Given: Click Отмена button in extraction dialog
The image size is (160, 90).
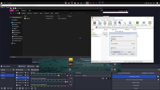Looking at the screenshot, I should [x=113, y=54].
